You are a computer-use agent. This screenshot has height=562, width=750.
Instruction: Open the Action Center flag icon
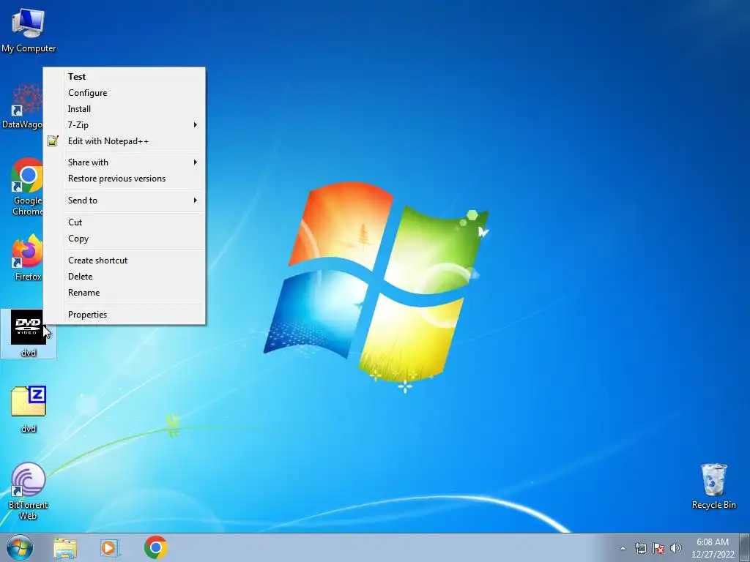658,548
